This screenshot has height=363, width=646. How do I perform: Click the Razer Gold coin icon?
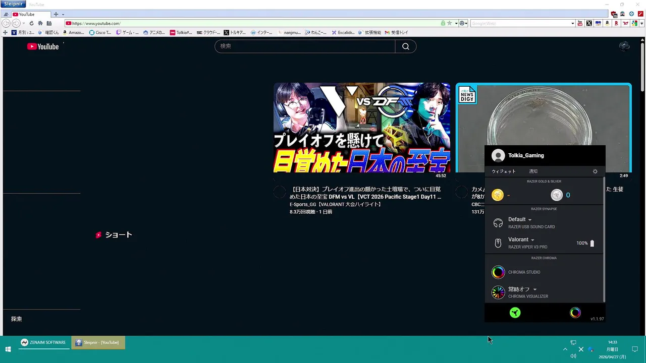pyautogui.click(x=498, y=195)
